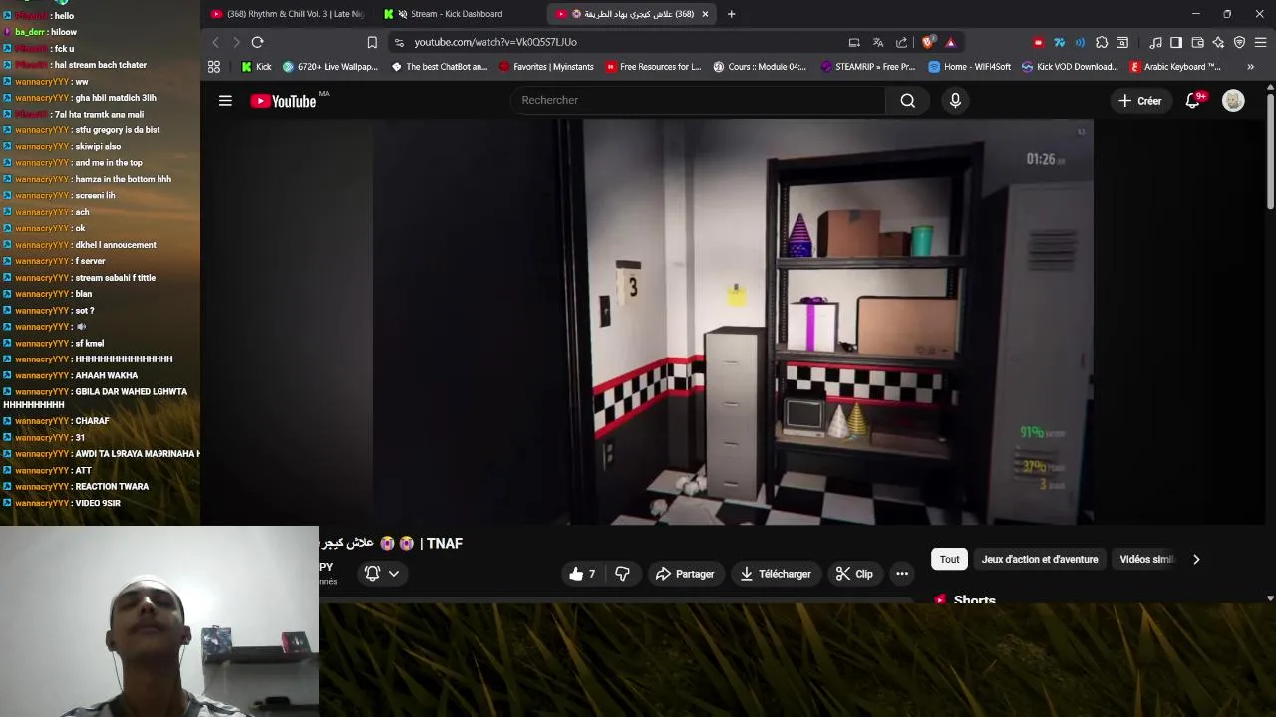The height and width of the screenshot is (717, 1276).
Task: Click the translate page icon
Action: 878,42
